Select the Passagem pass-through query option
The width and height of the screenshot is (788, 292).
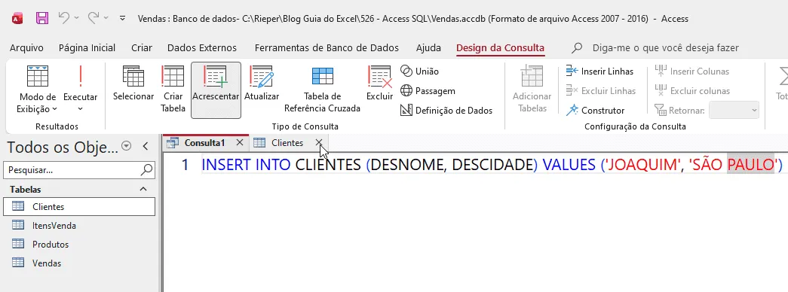coord(428,91)
